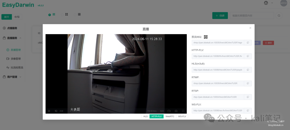Open the QR code for push address

(x=206, y=37)
